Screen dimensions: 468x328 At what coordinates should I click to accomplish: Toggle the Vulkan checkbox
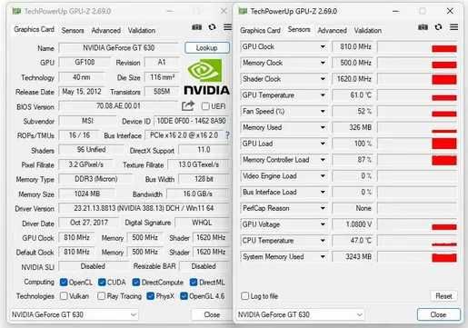[64, 296]
